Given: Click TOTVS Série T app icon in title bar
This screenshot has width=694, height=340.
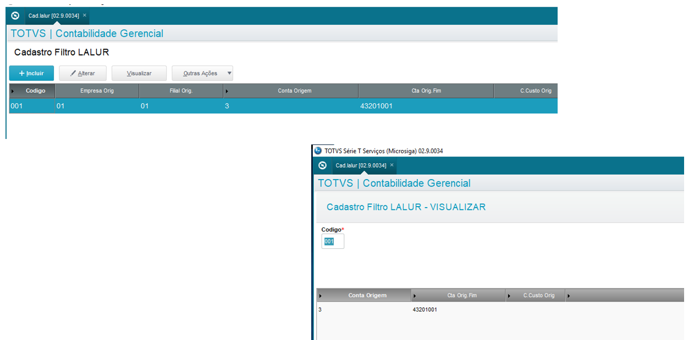Looking at the screenshot, I should (318, 151).
